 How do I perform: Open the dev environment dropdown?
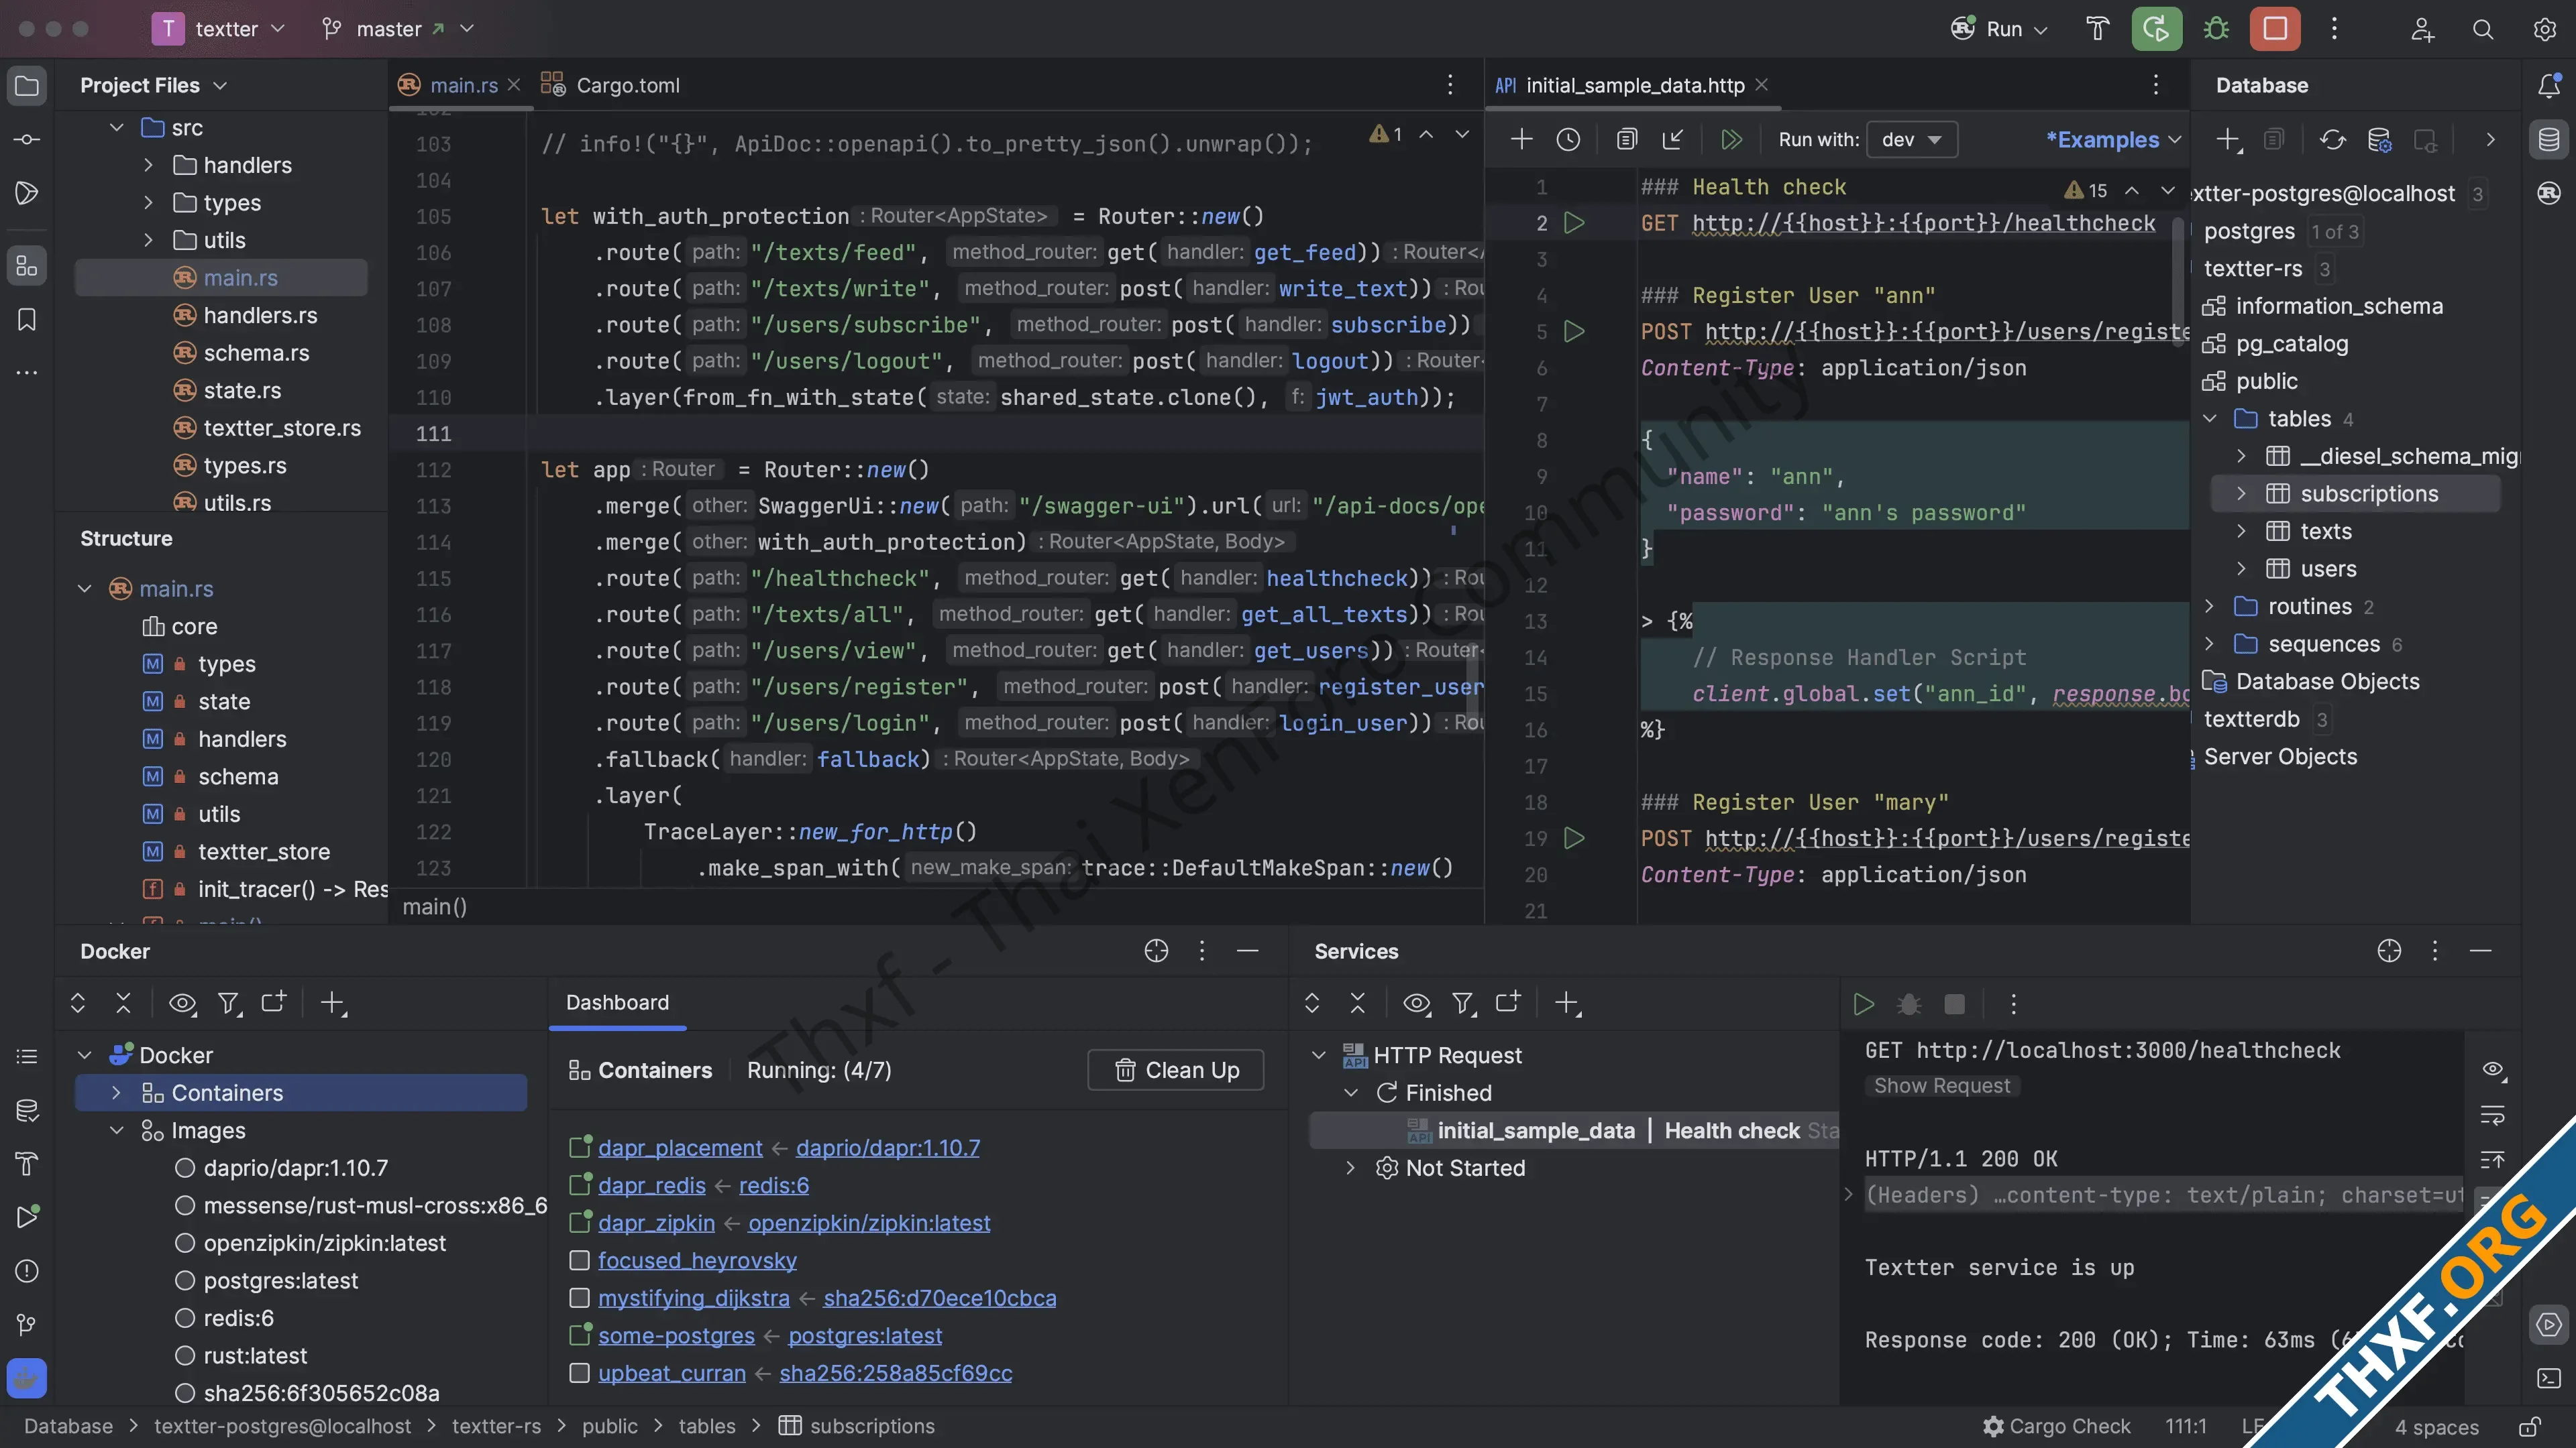tap(1912, 140)
